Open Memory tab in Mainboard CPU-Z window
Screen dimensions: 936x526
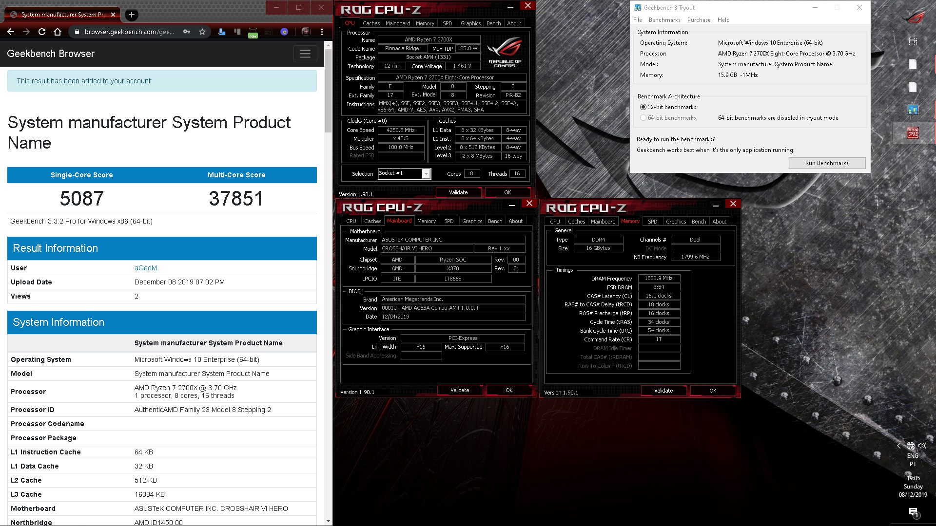tap(427, 221)
